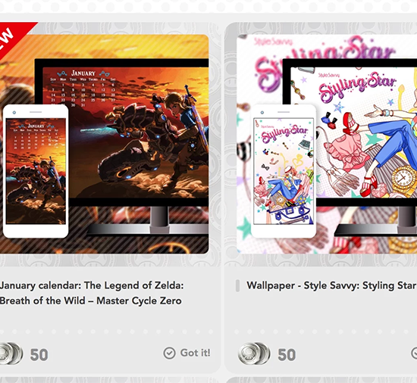This screenshot has height=383, width=417.
Task: Click the 50 point cost on the Styling Star card
Action: point(287,355)
